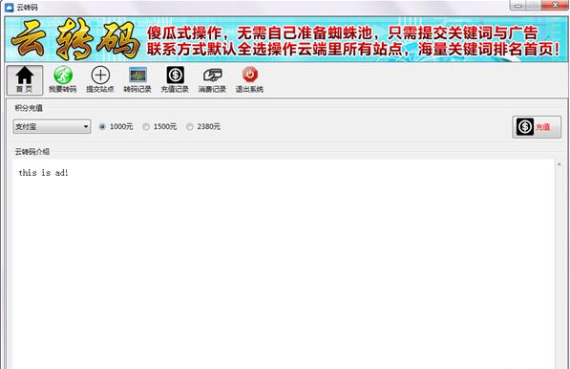Click the 充值 recharge button
The height and width of the screenshot is (369, 570).
click(537, 127)
